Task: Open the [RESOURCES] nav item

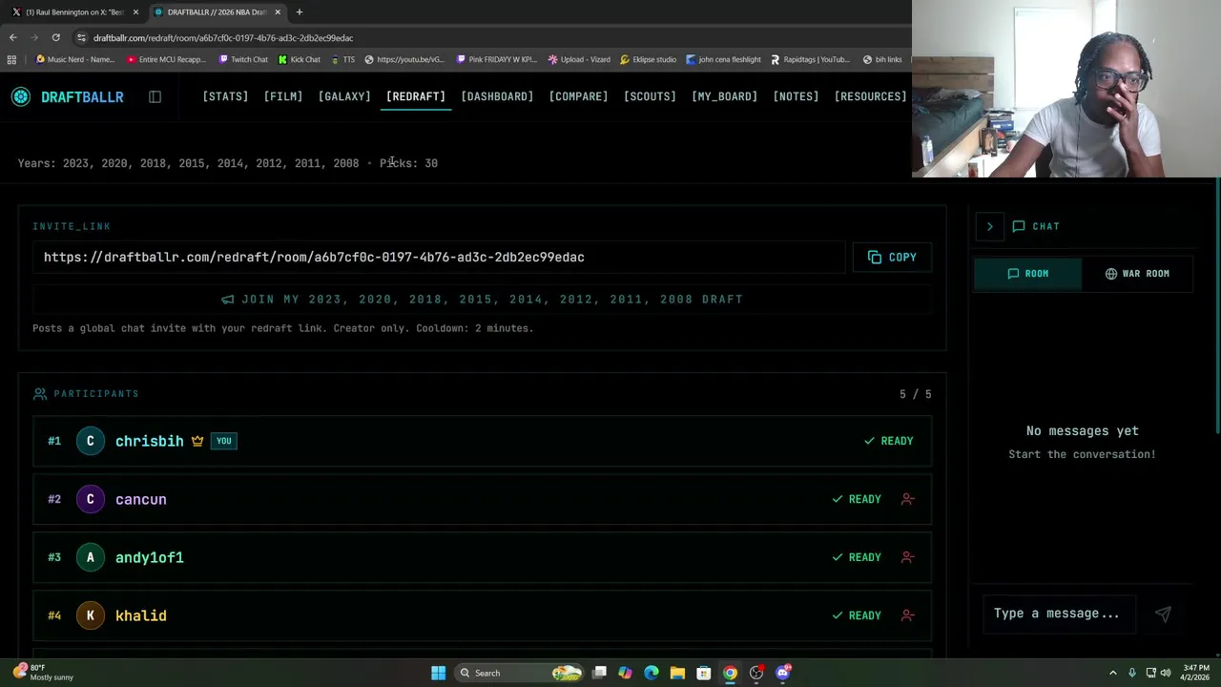Action: (870, 96)
